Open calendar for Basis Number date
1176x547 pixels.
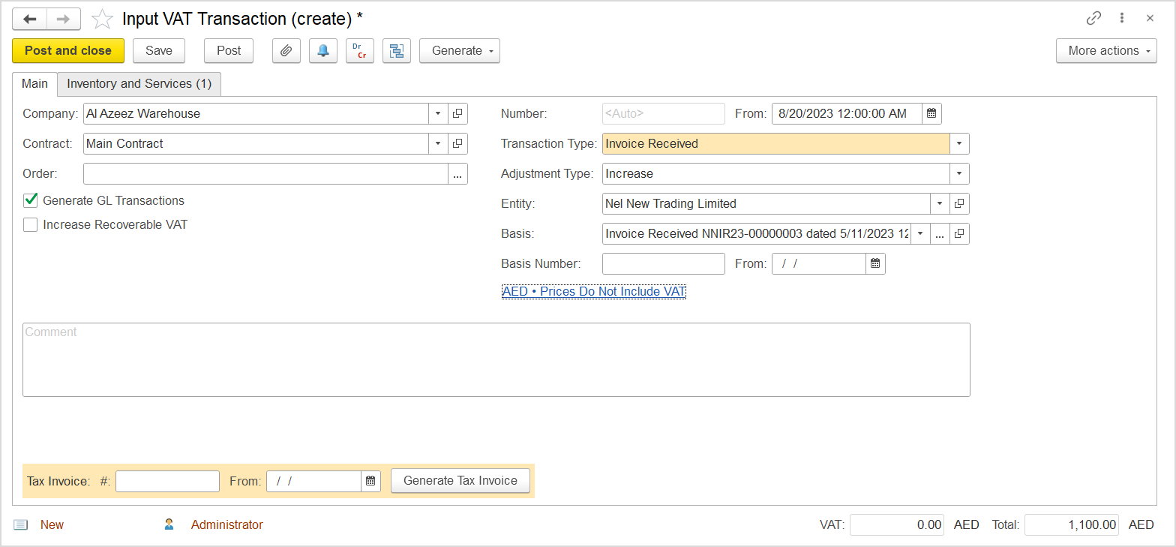click(875, 264)
